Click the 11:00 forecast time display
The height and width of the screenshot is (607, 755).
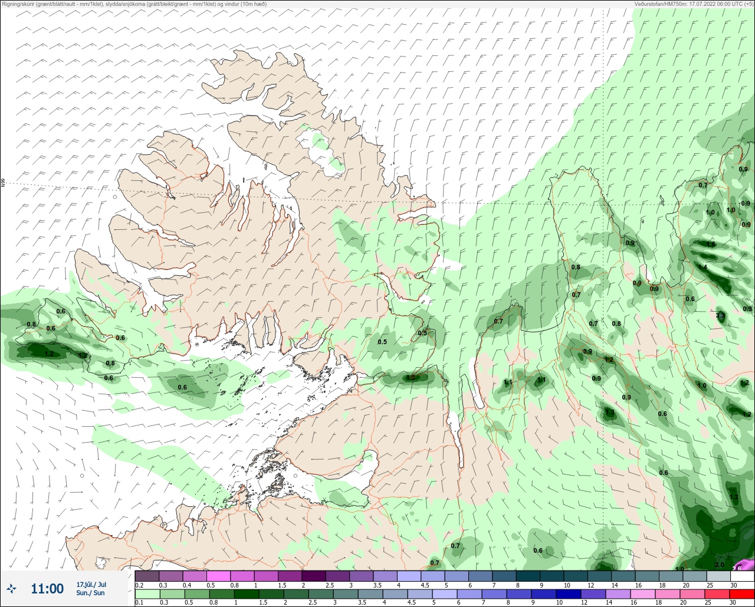(47, 589)
